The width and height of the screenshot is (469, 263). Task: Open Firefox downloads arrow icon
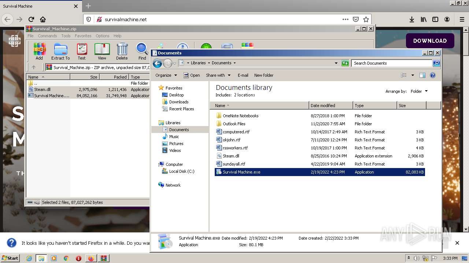(412, 19)
